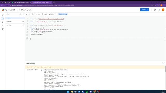Bookmark this page with star icon
This screenshot has height=93, width=166.
tap(155, 5)
